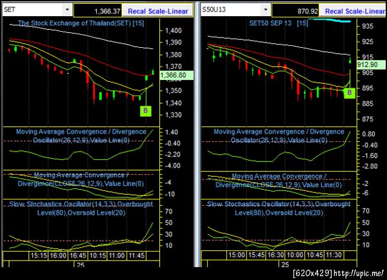Viewport: 387px width, 280px height.
Task: Select the SET50 SEP 13 [15] chart title
Action: coord(279,23)
